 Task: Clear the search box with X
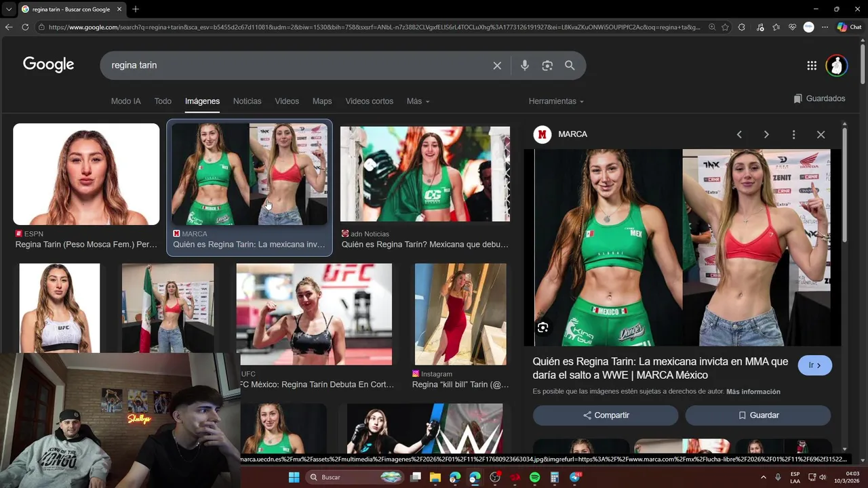click(x=497, y=66)
